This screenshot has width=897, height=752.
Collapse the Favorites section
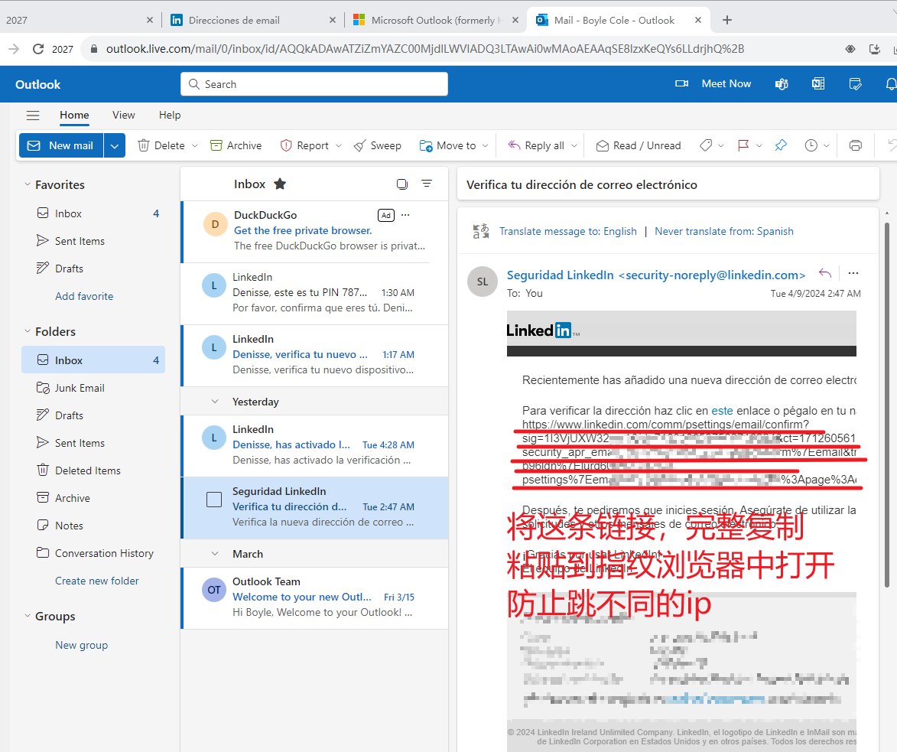28,184
